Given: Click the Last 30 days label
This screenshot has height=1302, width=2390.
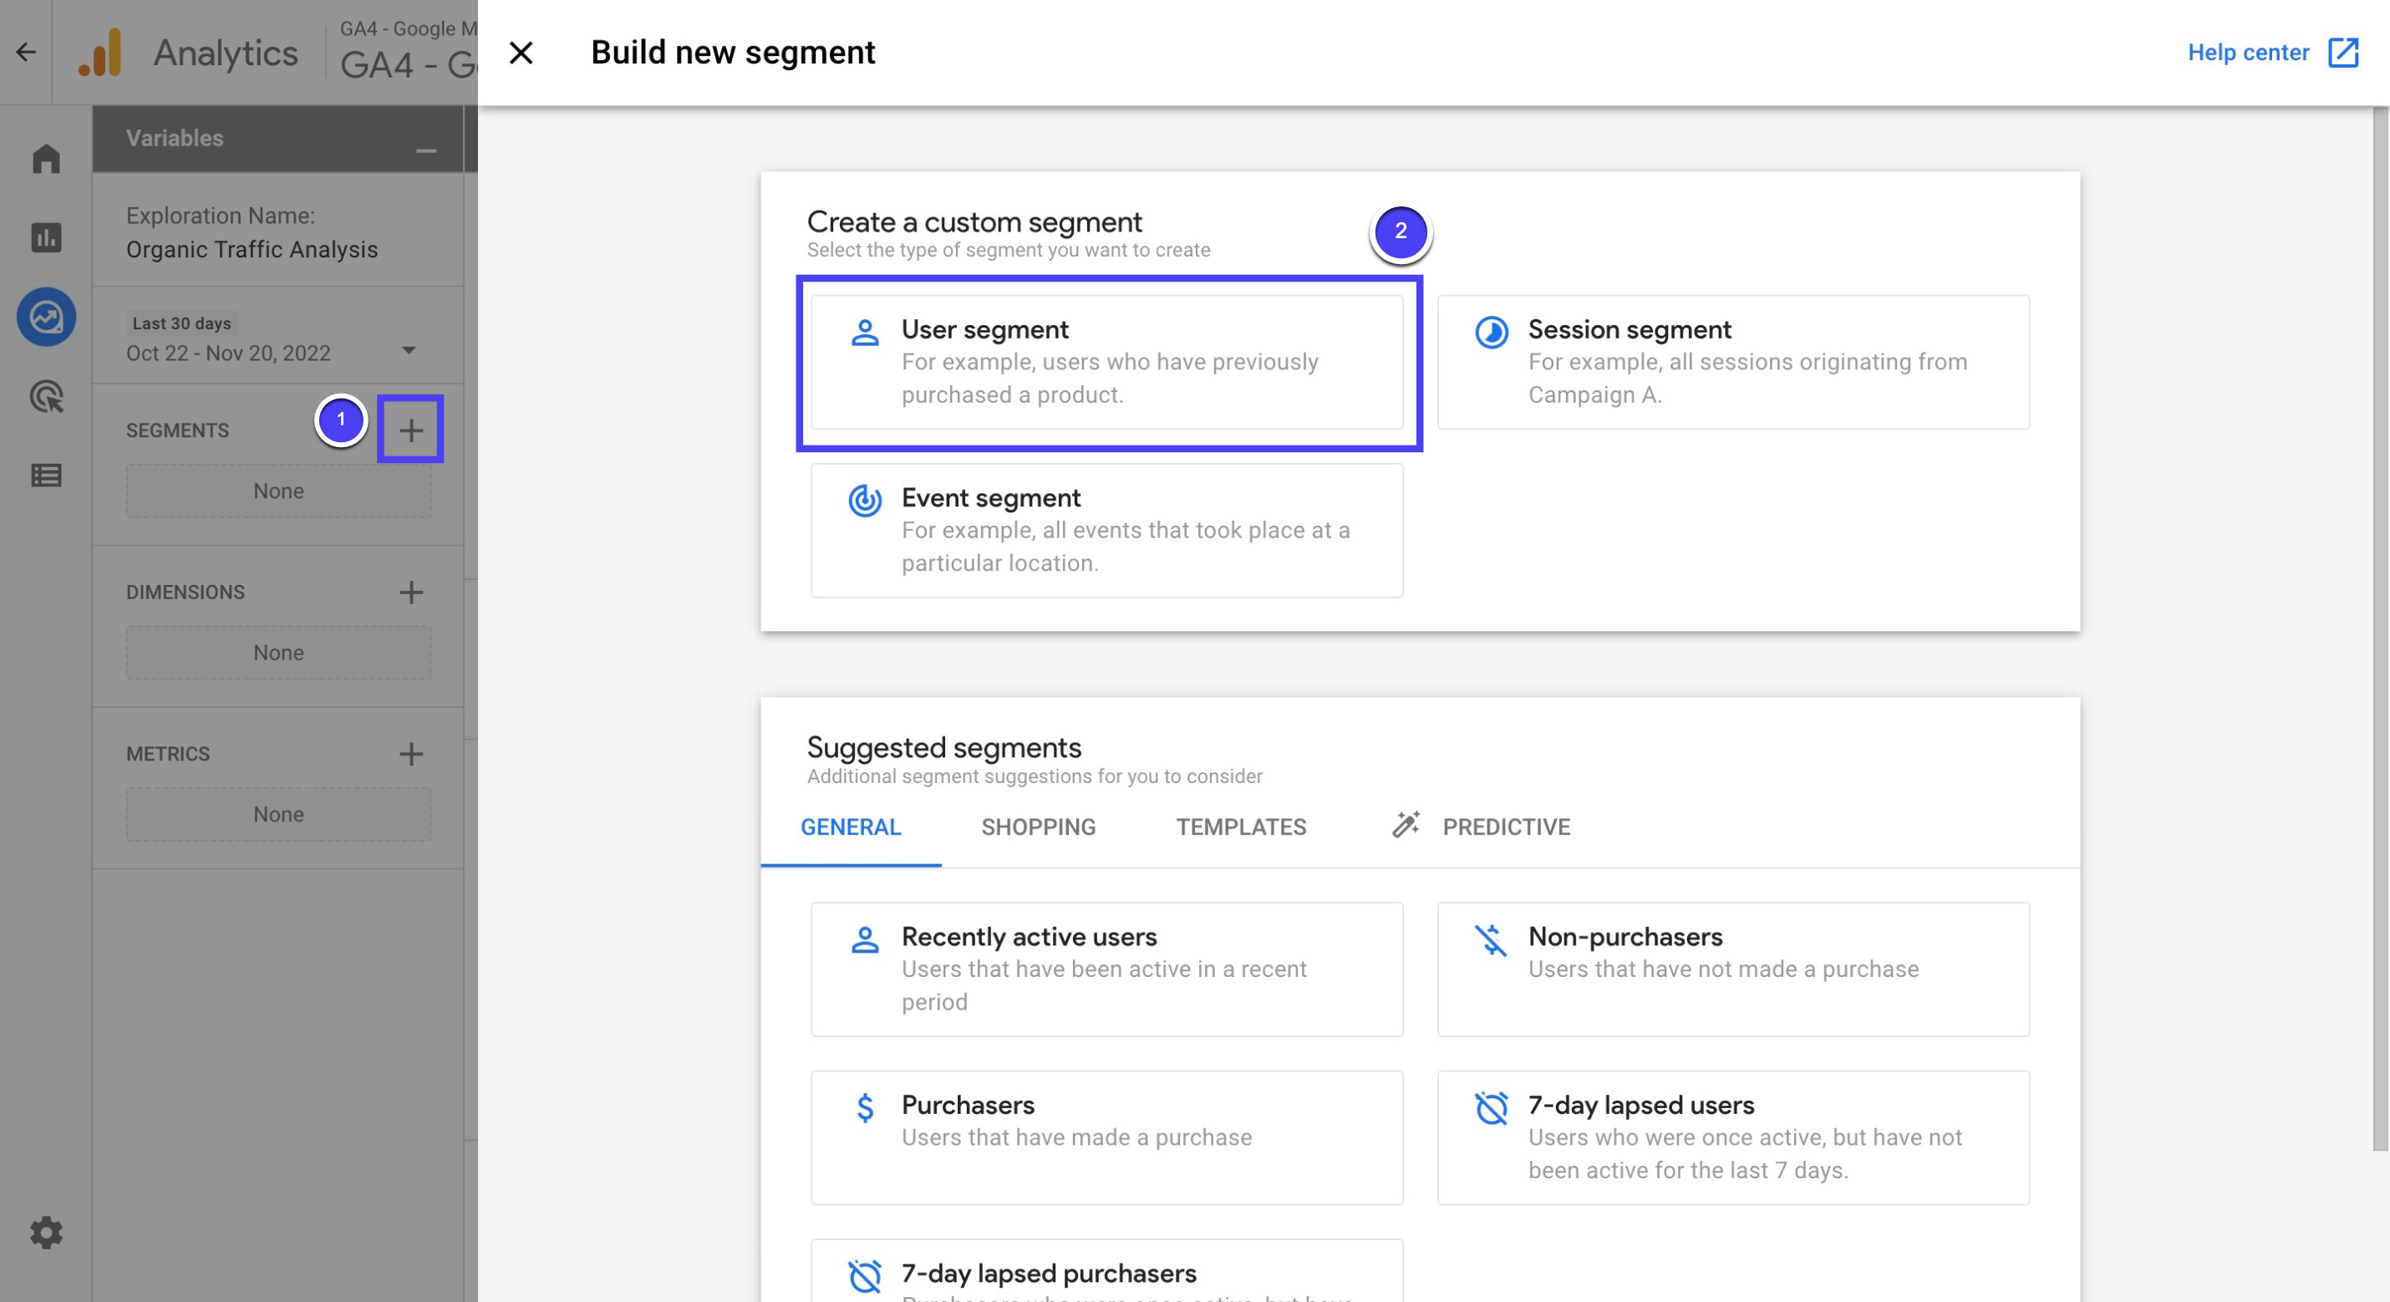Looking at the screenshot, I should click(x=182, y=323).
